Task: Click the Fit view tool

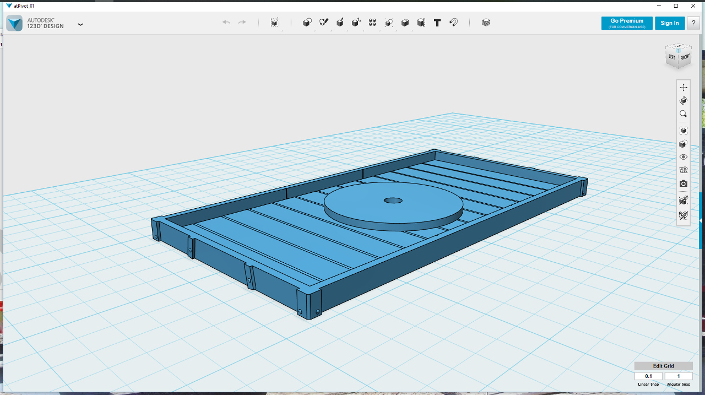Action: click(684, 131)
